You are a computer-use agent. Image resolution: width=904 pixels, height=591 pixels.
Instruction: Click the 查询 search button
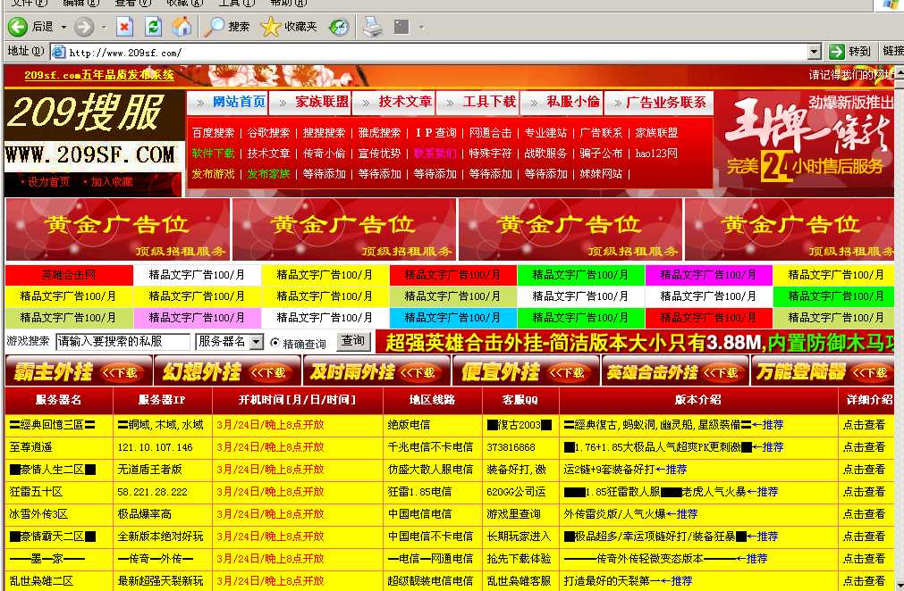(353, 341)
